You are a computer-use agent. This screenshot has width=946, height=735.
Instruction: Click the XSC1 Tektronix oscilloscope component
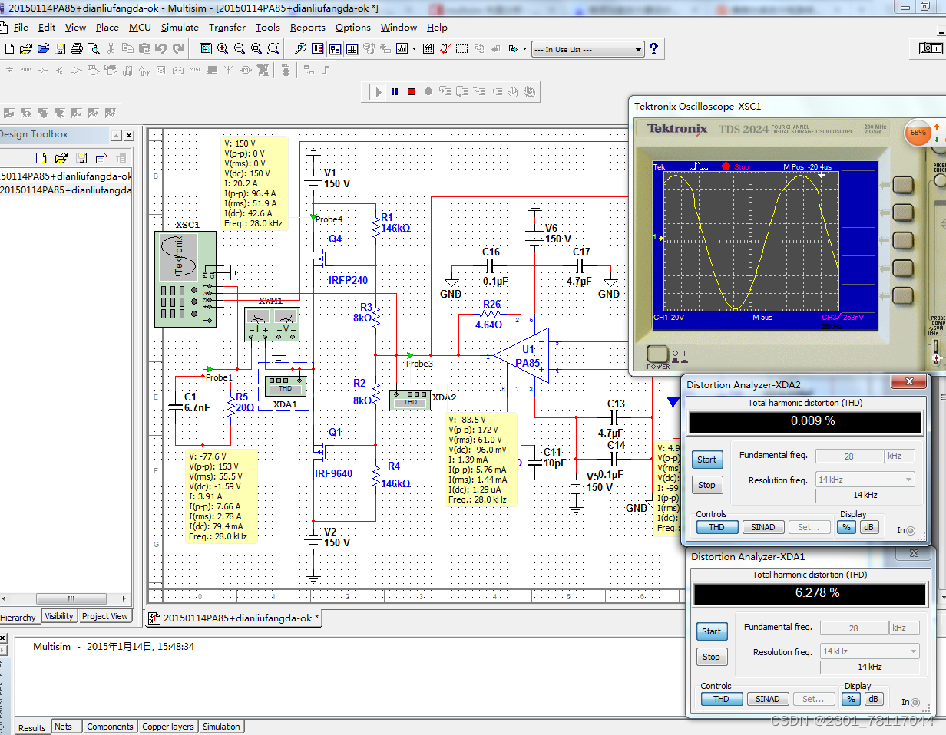pos(186,279)
